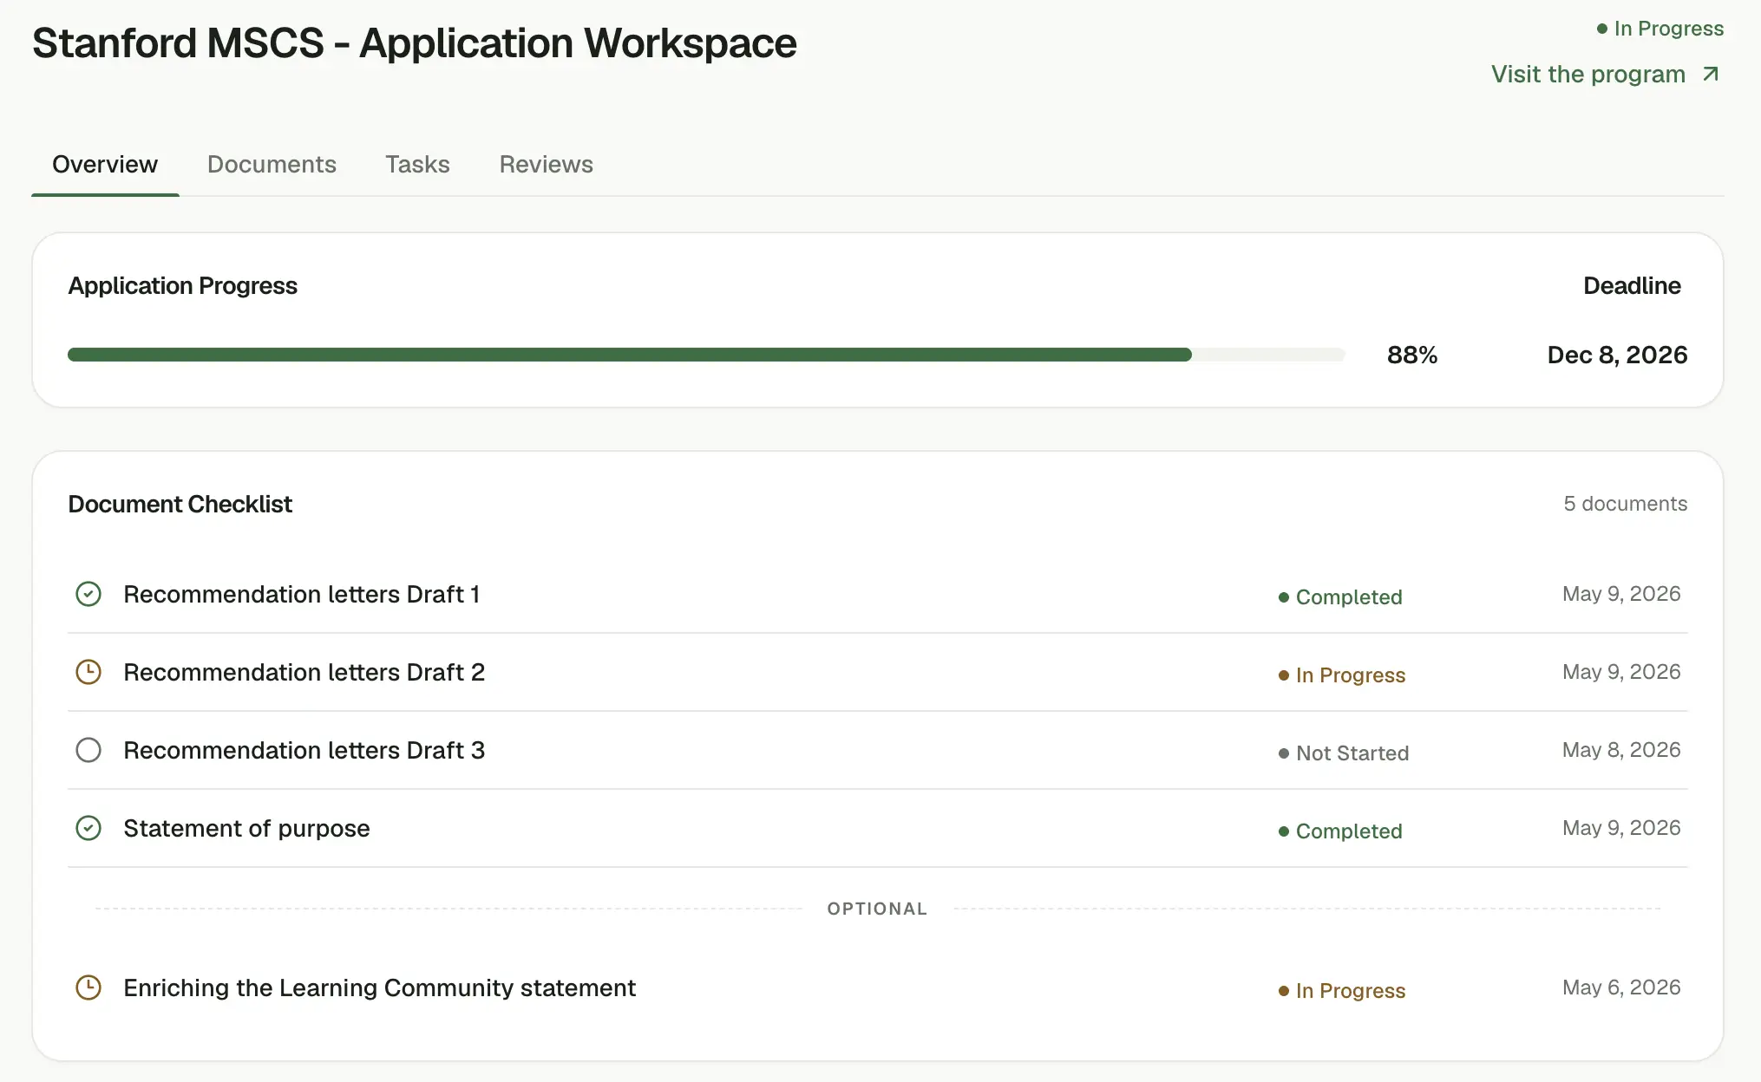Click the Application Progress bar
Screen dimensions: 1761x1082
pos(706,355)
